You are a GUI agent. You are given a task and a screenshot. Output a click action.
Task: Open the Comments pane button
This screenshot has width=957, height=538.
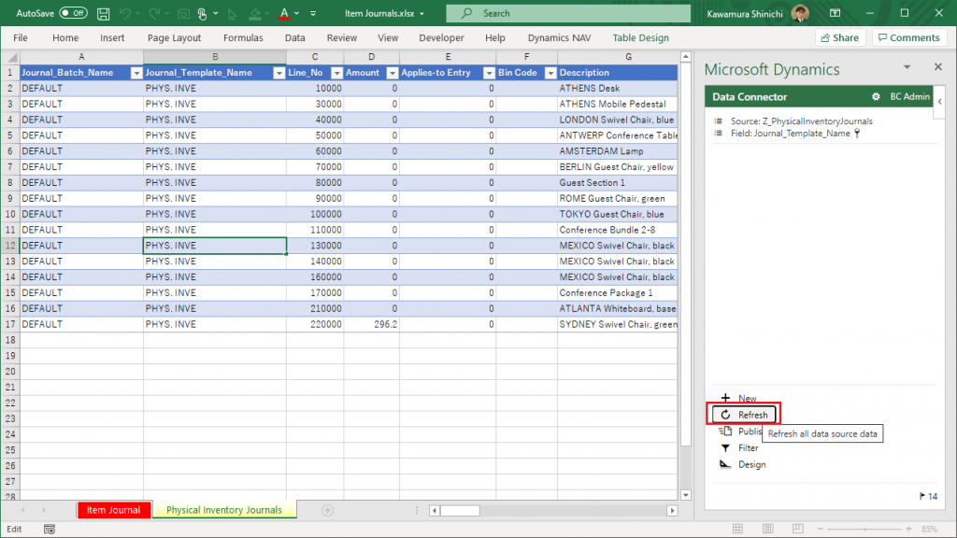click(x=908, y=37)
